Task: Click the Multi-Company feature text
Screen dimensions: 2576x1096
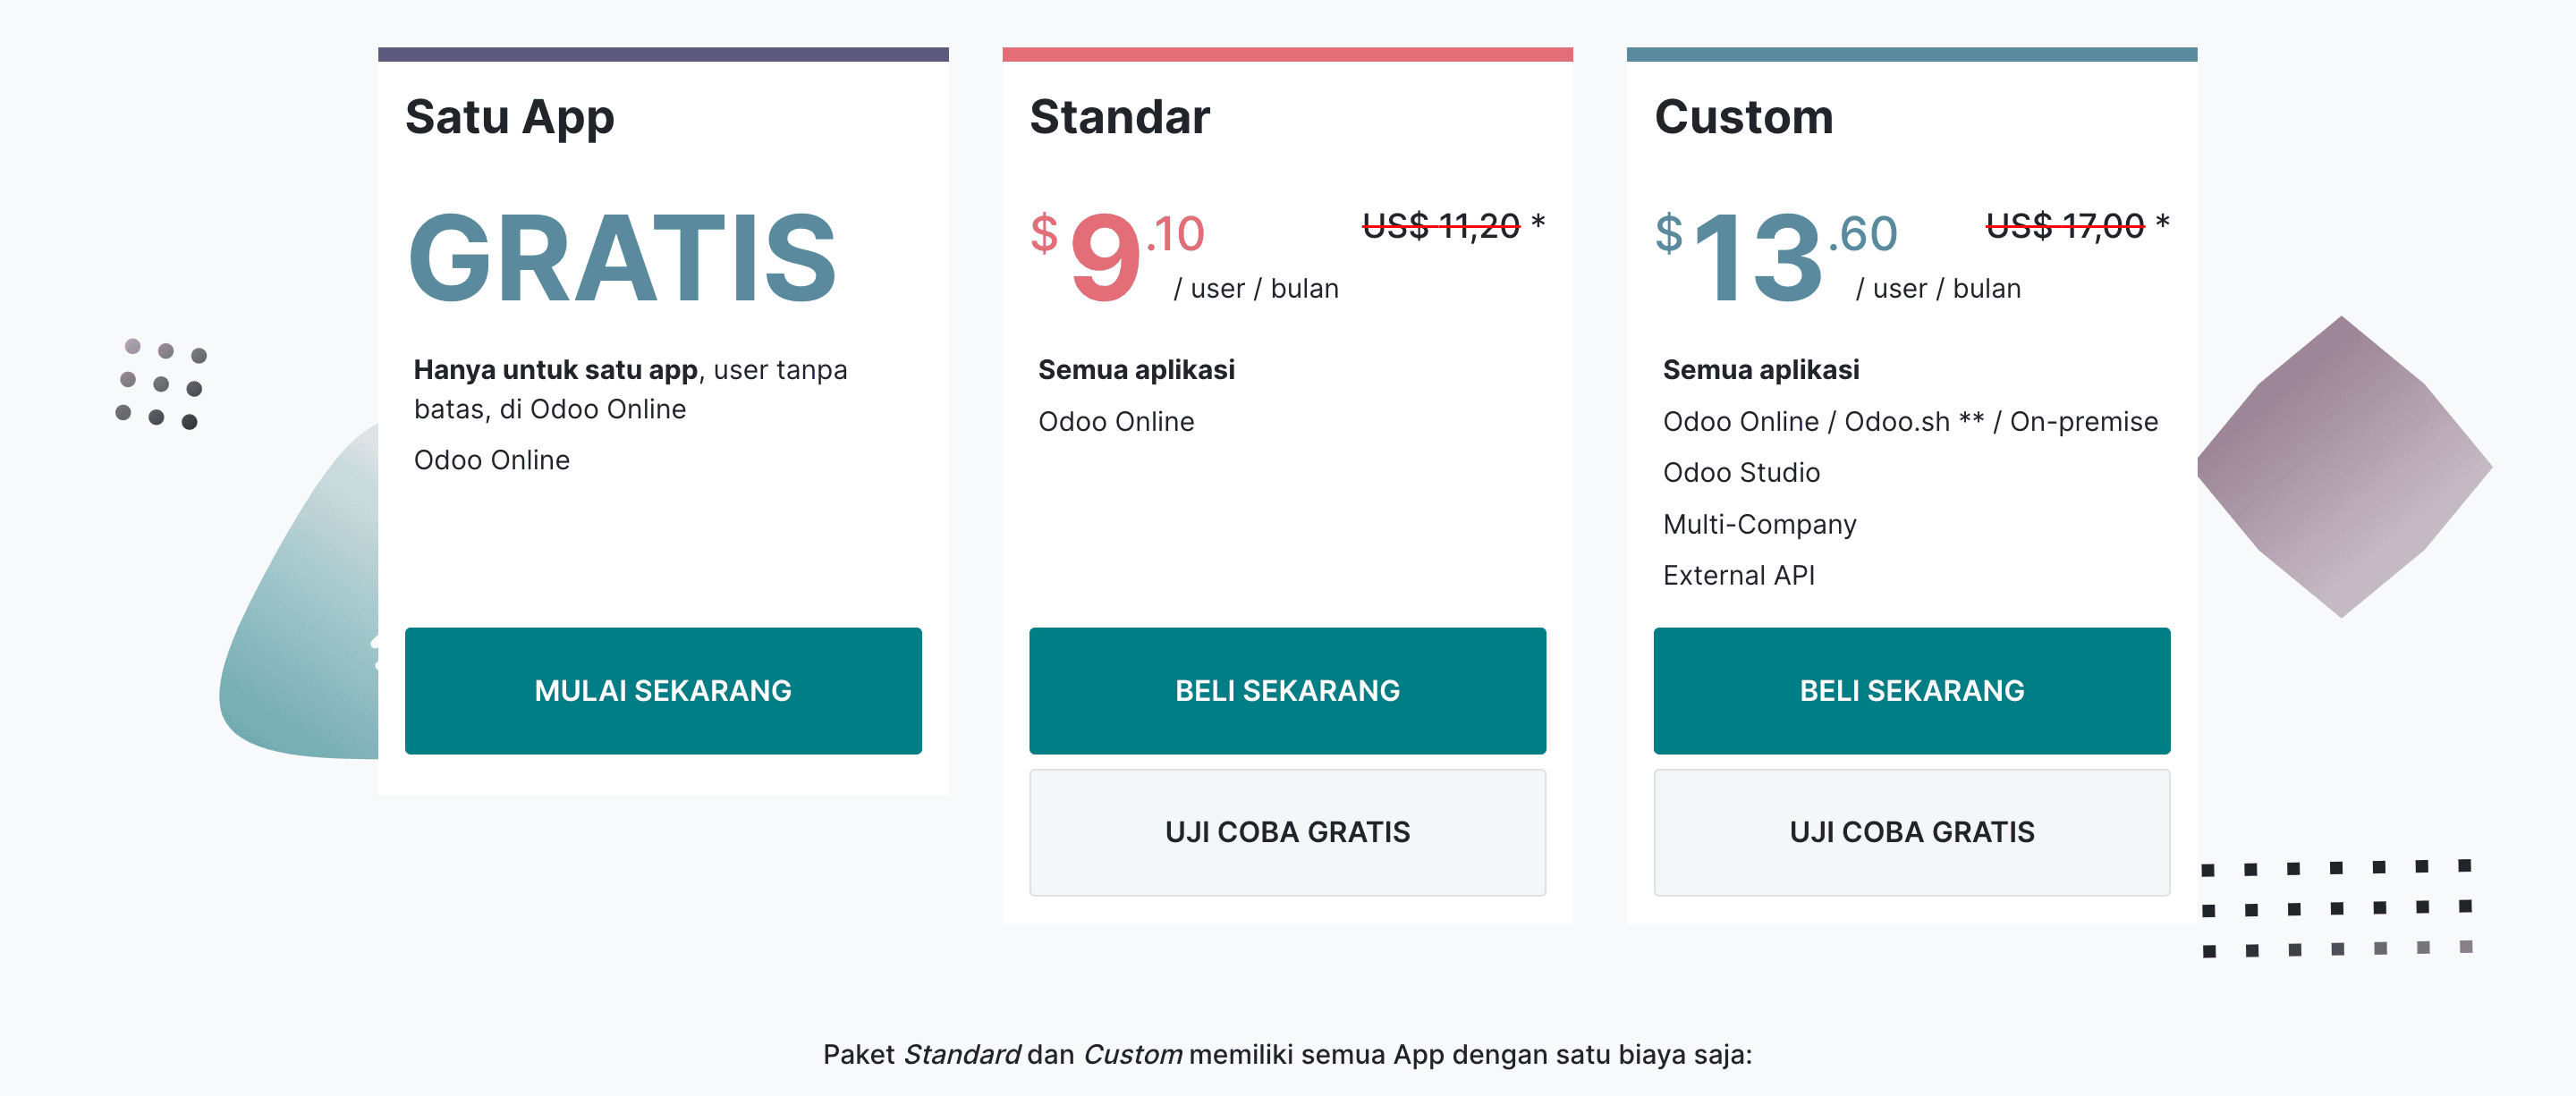Action: coord(1759,525)
